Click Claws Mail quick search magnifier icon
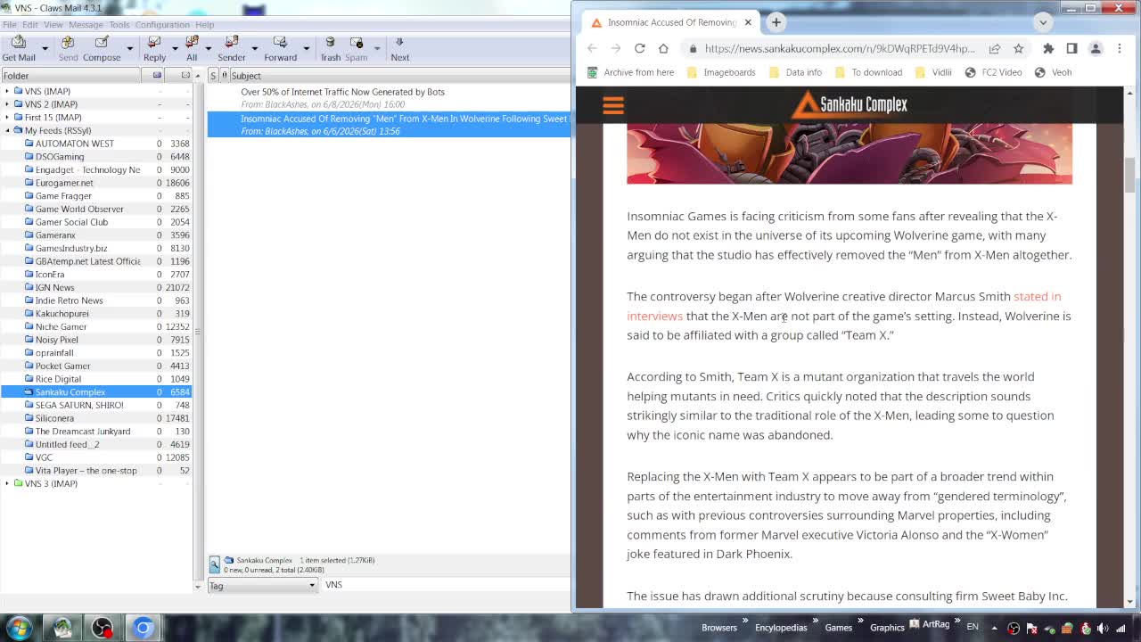 pos(215,564)
